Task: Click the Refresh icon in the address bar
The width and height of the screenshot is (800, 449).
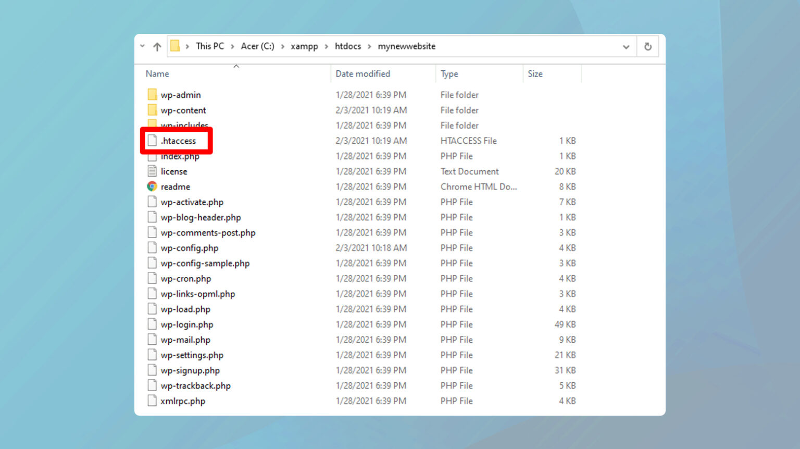Action: coord(647,46)
